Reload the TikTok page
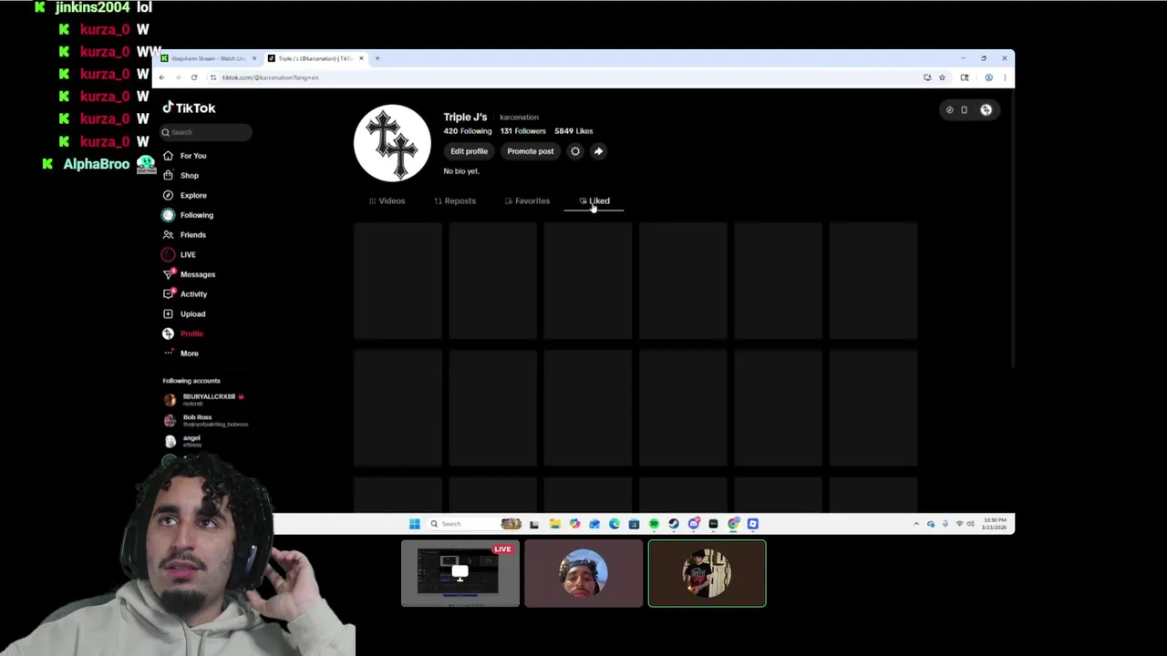Screen dimensions: 1167x656 click(x=193, y=77)
